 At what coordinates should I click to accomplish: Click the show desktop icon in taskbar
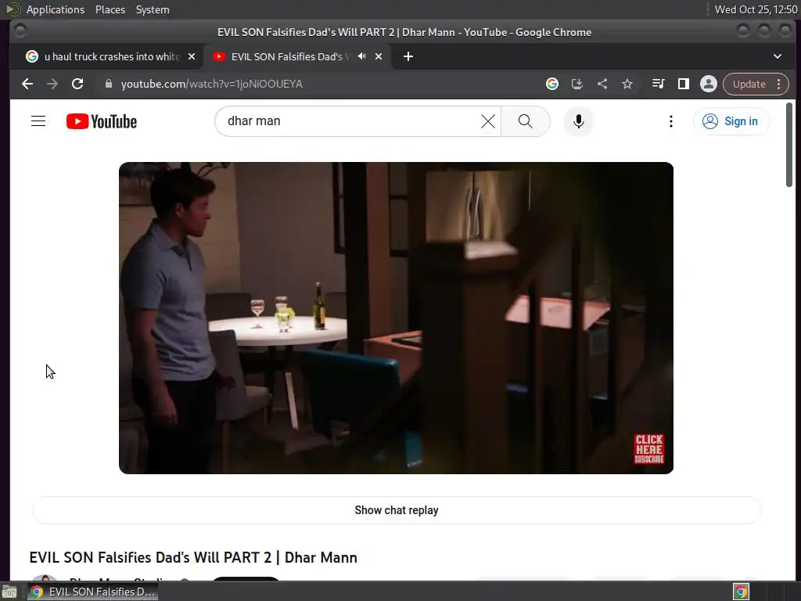pos(9,592)
